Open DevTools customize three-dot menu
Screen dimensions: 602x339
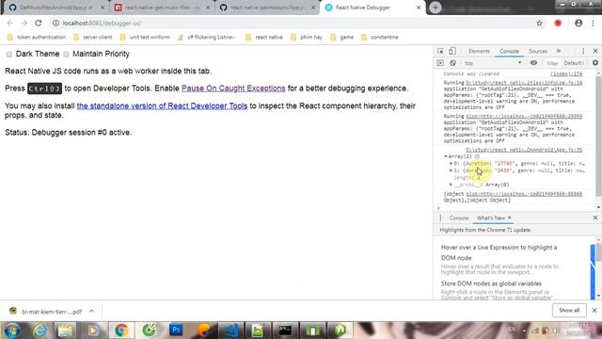[x=583, y=51]
